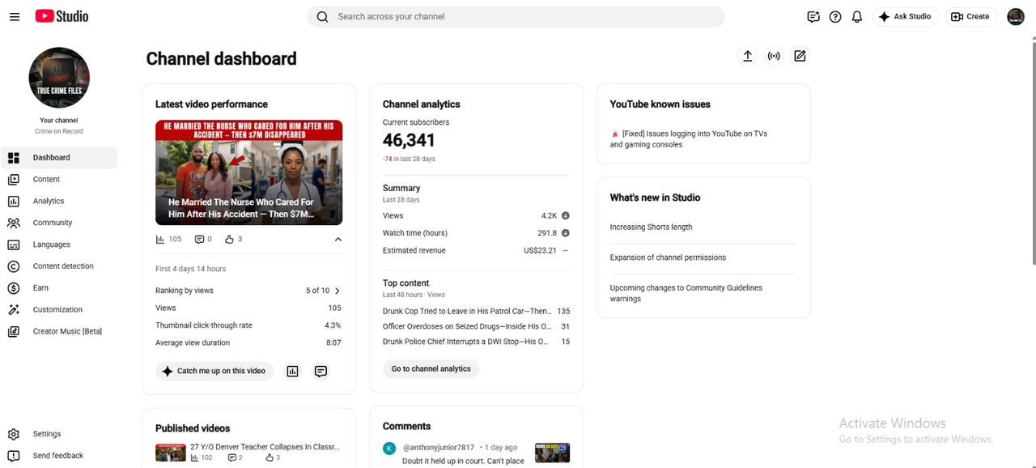The height and width of the screenshot is (468, 1036).
Task: Open the account avatar menu
Action: [x=1016, y=16]
